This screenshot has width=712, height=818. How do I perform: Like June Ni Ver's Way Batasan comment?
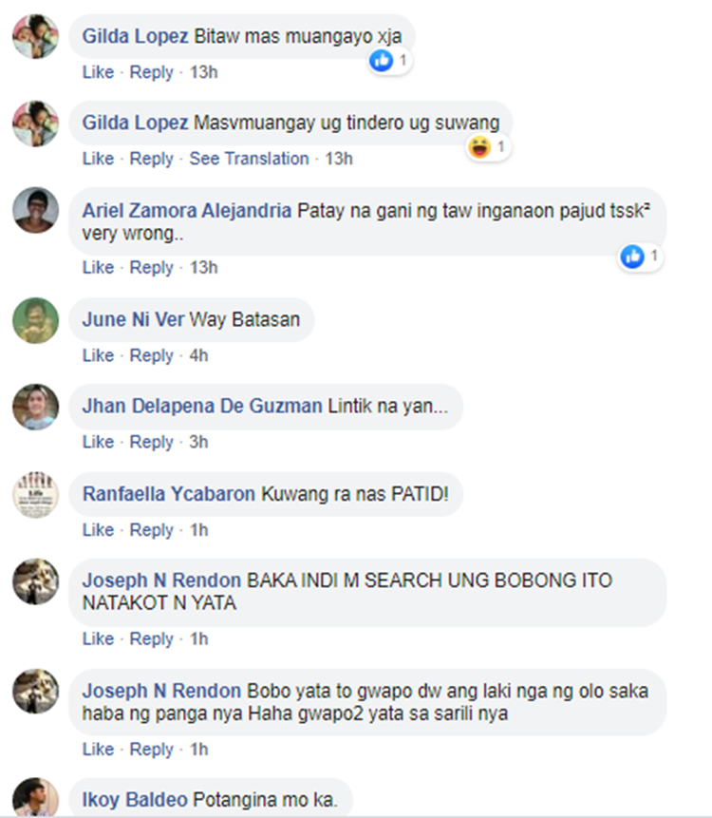(x=98, y=355)
